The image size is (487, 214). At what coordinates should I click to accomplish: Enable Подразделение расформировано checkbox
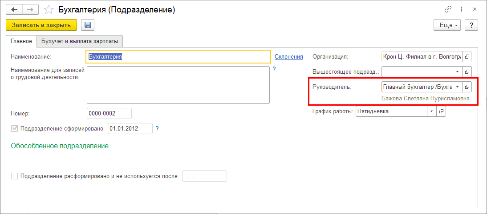15,176
